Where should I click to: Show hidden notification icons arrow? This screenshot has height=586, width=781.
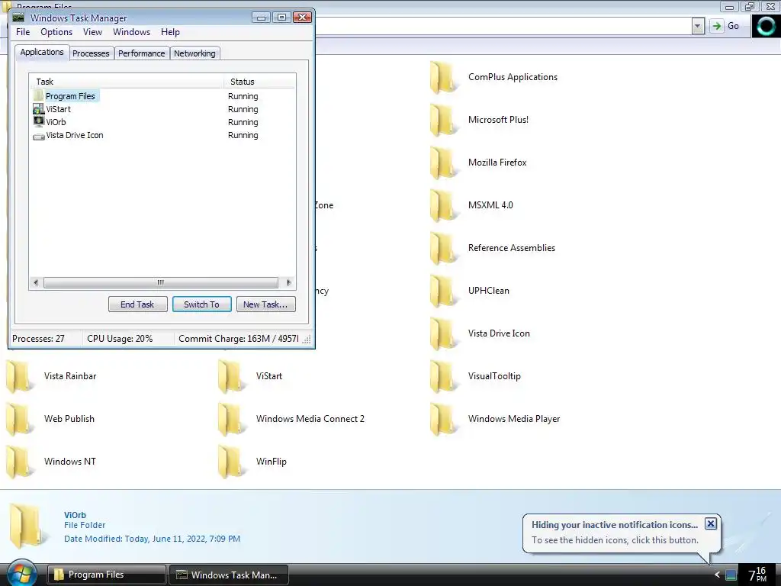point(717,575)
